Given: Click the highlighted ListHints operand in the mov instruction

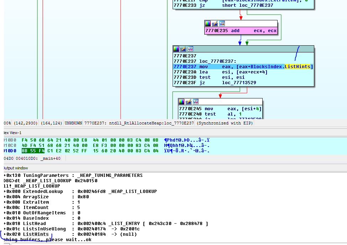Looking at the screenshot, I should (x=298, y=67).
